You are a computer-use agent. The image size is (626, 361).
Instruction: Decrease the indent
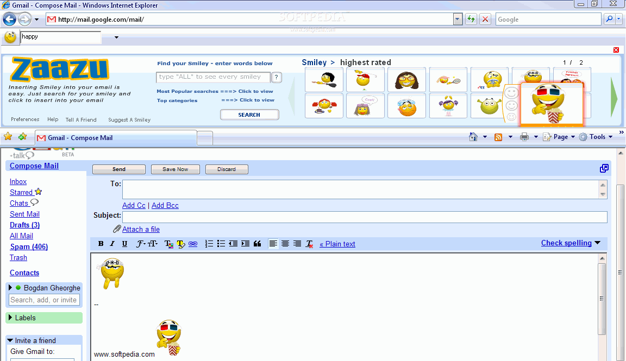(x=233, y=244)
